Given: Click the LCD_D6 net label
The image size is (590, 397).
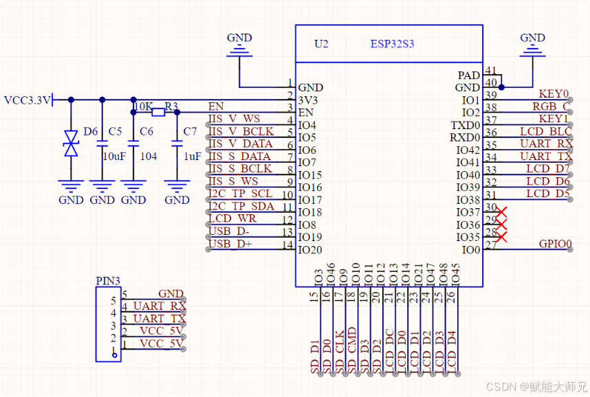Looking at the screenshot, I should tap(548, 181).
